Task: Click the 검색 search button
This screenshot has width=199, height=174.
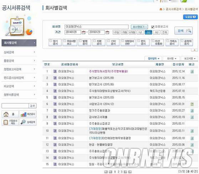Action: coord(183,31)
